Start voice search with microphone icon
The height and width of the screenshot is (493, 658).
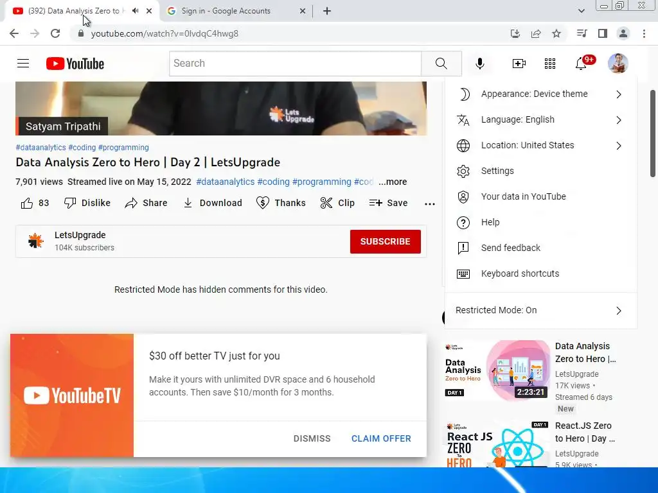479,64
